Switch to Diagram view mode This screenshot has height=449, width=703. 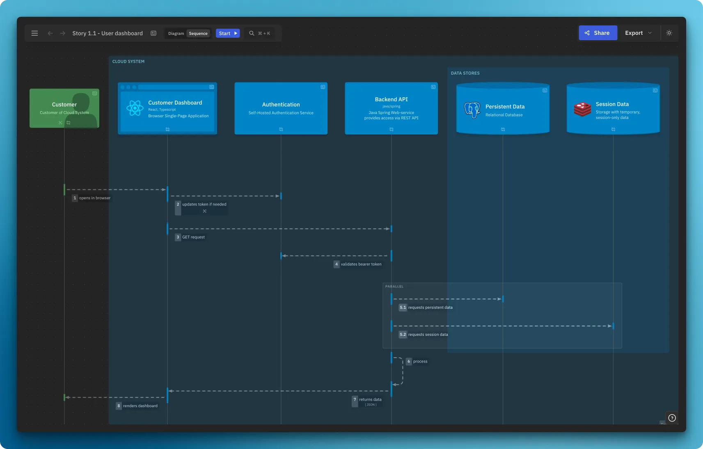176,34
